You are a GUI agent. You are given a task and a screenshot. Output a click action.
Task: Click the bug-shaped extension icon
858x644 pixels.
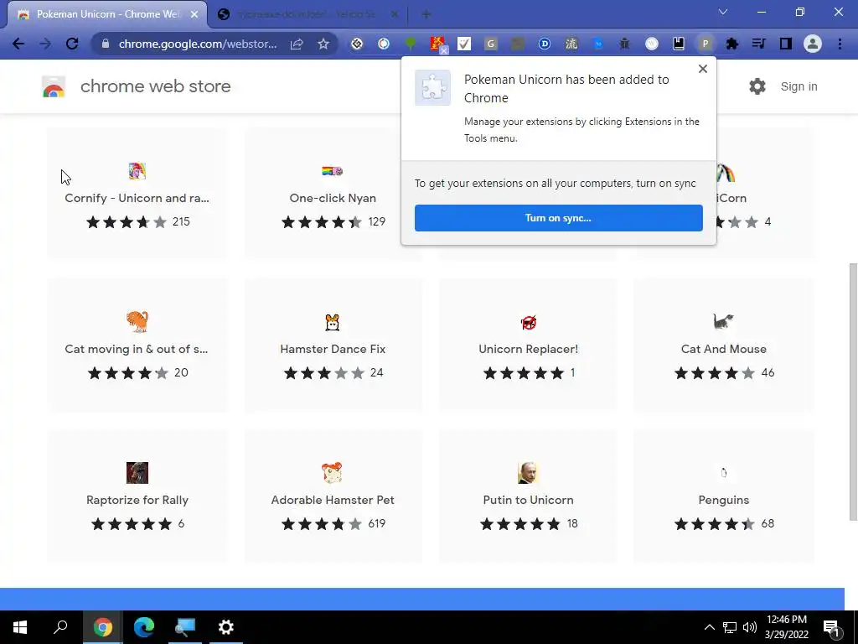click(624, 44)
